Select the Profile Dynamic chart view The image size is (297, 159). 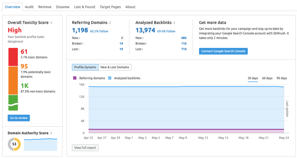coord(85,67)
